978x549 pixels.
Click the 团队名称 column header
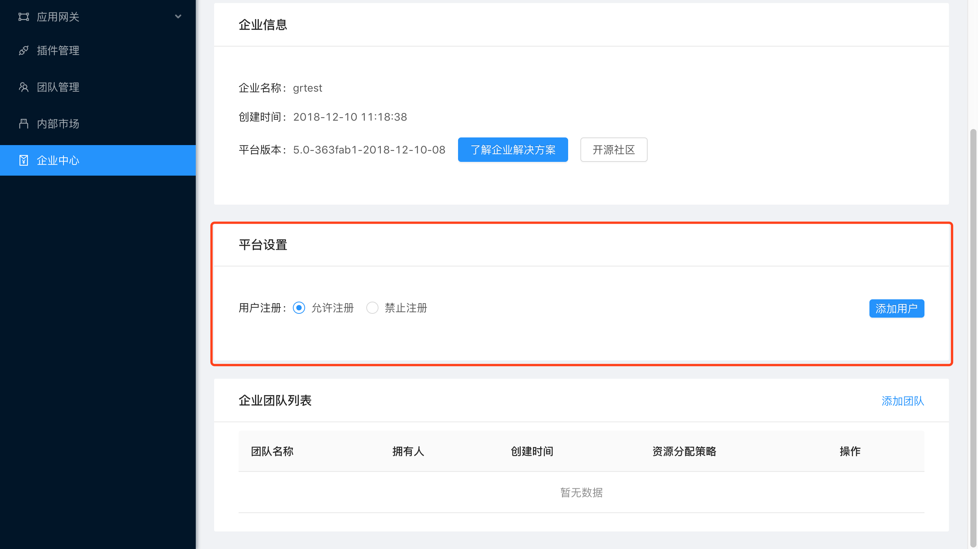(272, 451)
